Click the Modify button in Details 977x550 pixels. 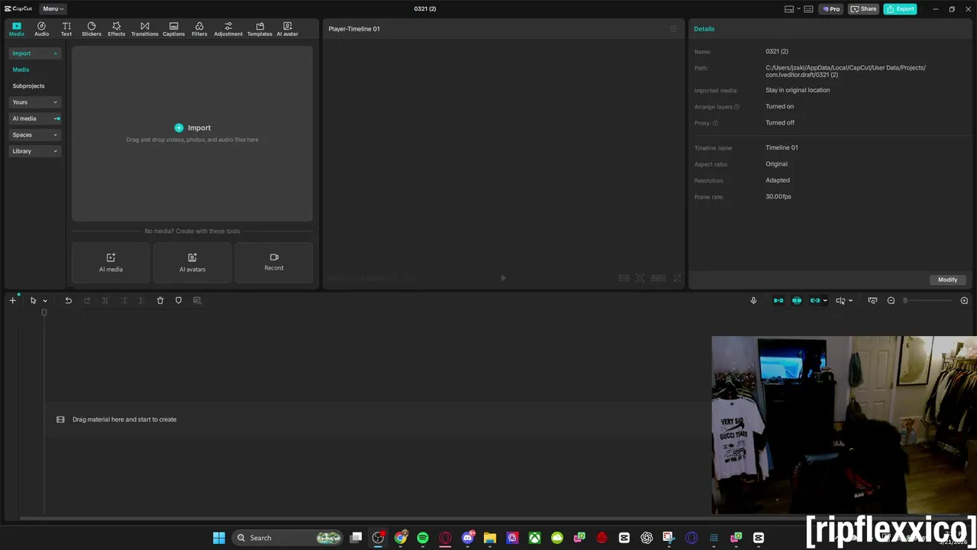[x=947, y=280]
